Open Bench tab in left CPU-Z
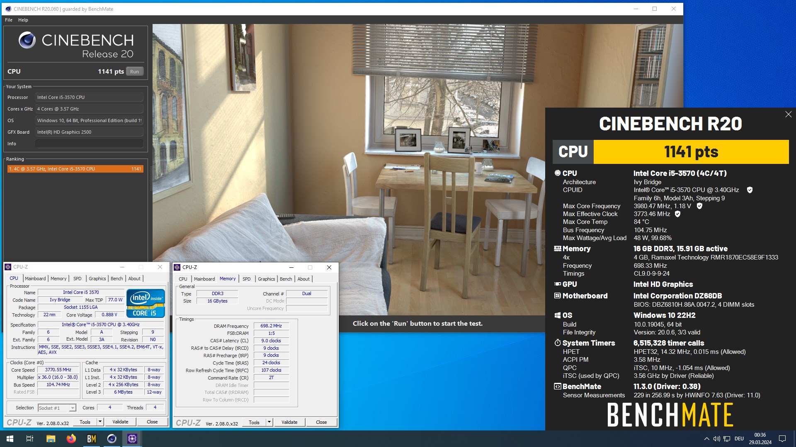The image size is (796, 447). tap(117, 279)
